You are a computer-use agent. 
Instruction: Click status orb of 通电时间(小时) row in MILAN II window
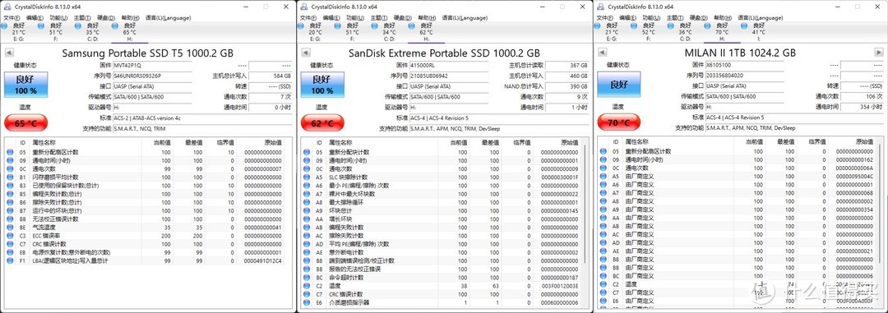[x=604, y=160]
